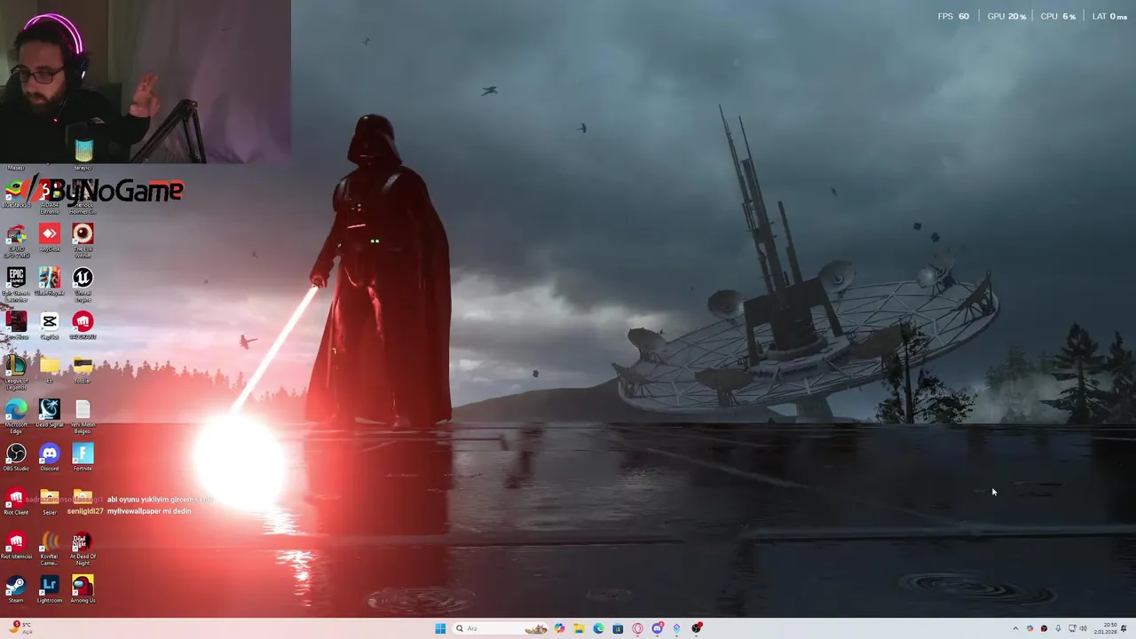Screen dimensions: 1136x639
Task: Select the Unreal Engine desktop shortcut
Action: 83,284
